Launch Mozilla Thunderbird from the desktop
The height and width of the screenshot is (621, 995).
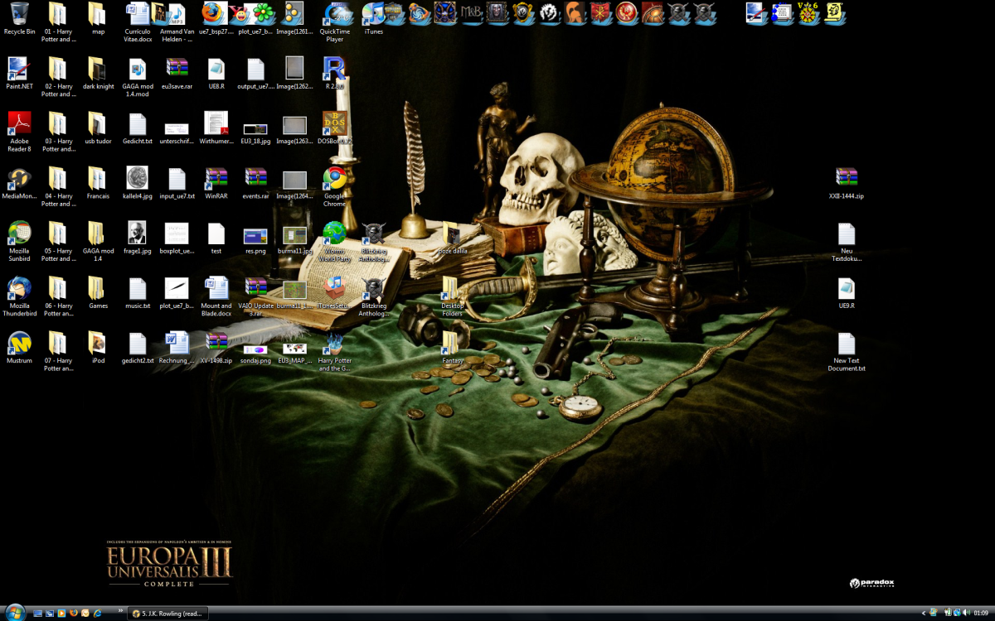pyautogui.click(x=19, y=289)
